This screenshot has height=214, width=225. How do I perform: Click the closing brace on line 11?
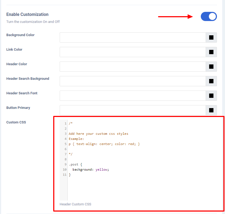tap(70, 175)
